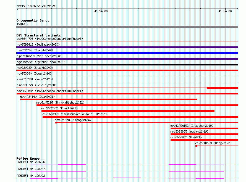The width and height of the screenshot is (246, 182).
Task: Open variant nsv6056932 (Wu2021) label
Action: (186, 137)
